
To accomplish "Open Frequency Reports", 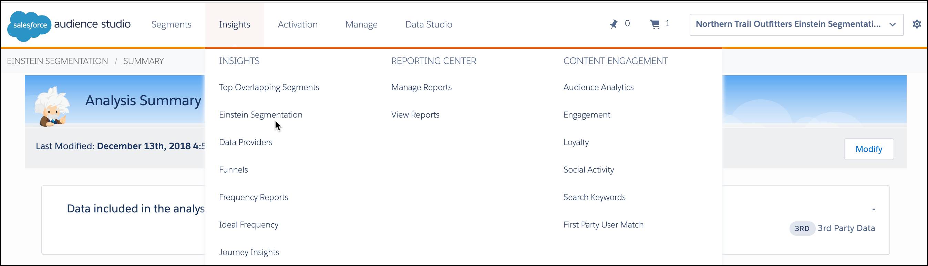I will (253, 197).
